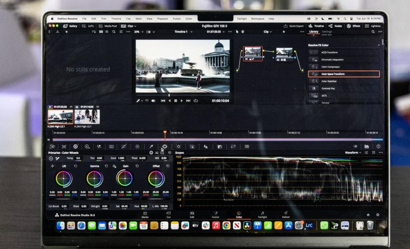Image resolution: width=410 pixels, height=249 pixels.
Task: Open the Workspace menu
Action: click(258, 19)
